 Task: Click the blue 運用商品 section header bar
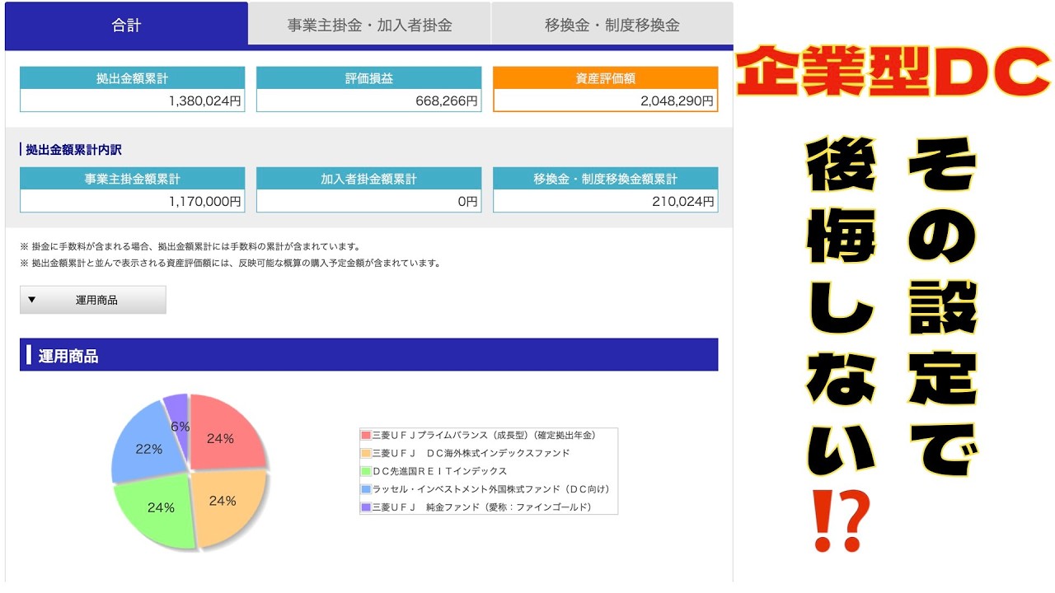pyautogui.click(x=368, y=355)
